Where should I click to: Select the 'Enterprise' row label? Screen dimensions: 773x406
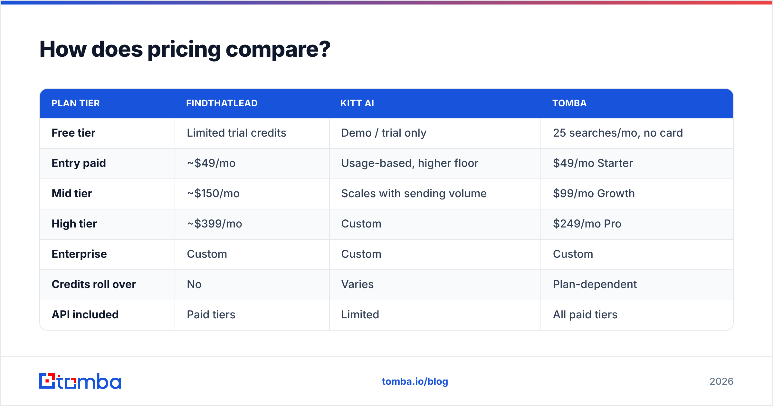(x=79, y=254)
